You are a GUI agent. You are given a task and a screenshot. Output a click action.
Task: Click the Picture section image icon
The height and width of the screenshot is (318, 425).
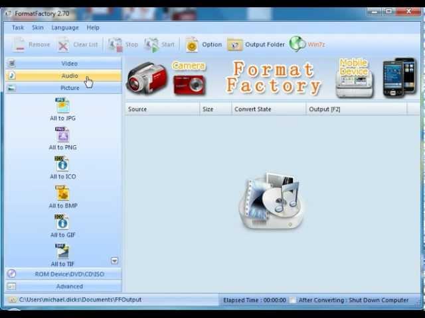coord(12,88)
